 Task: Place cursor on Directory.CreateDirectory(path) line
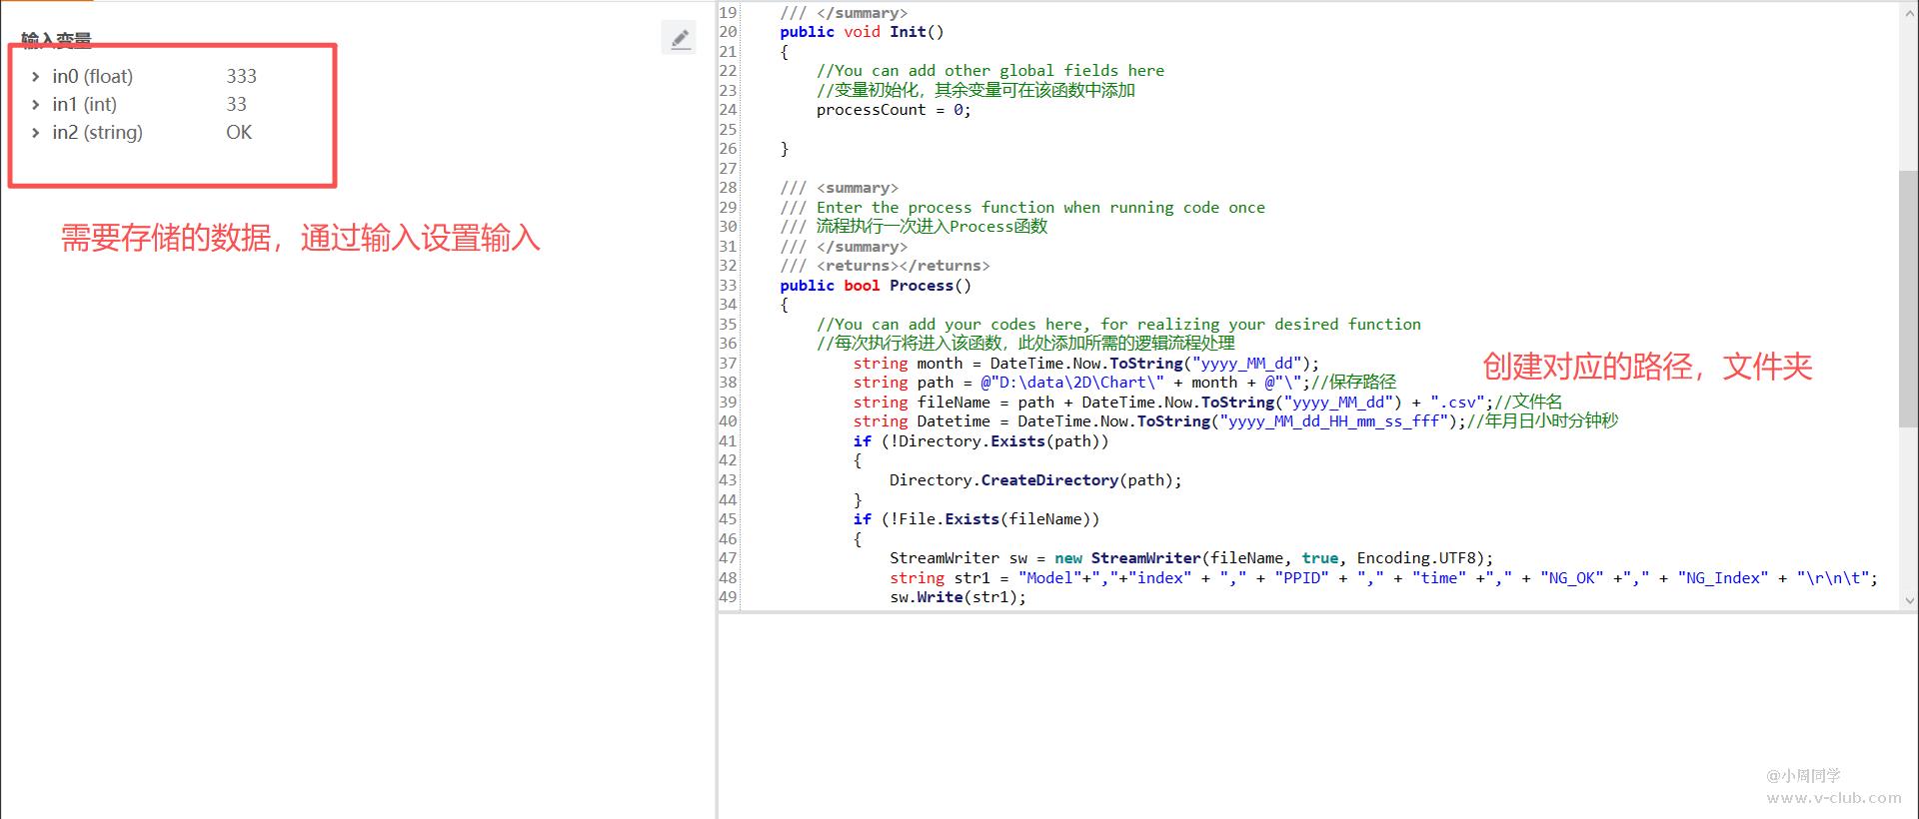(1034, 480)
